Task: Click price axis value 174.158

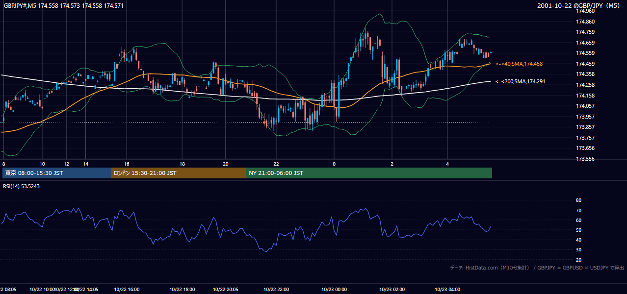Action: [585, 96]
